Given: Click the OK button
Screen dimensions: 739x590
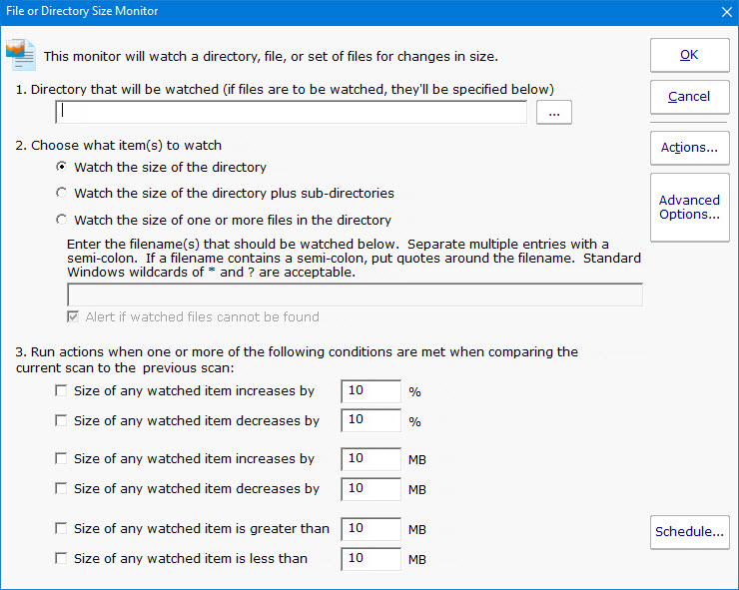Looking at the screenshot, I should pos(689,55).
